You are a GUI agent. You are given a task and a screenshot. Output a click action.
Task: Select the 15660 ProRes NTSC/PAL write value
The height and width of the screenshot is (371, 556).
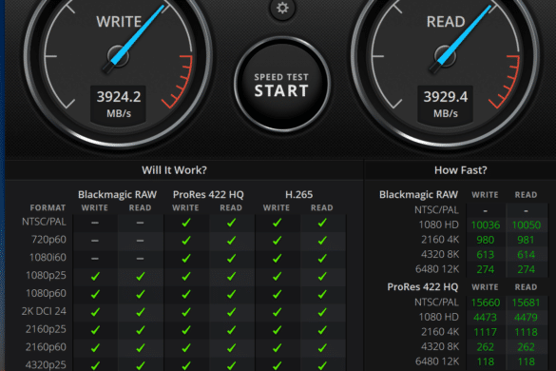click(x=486, y=303)
